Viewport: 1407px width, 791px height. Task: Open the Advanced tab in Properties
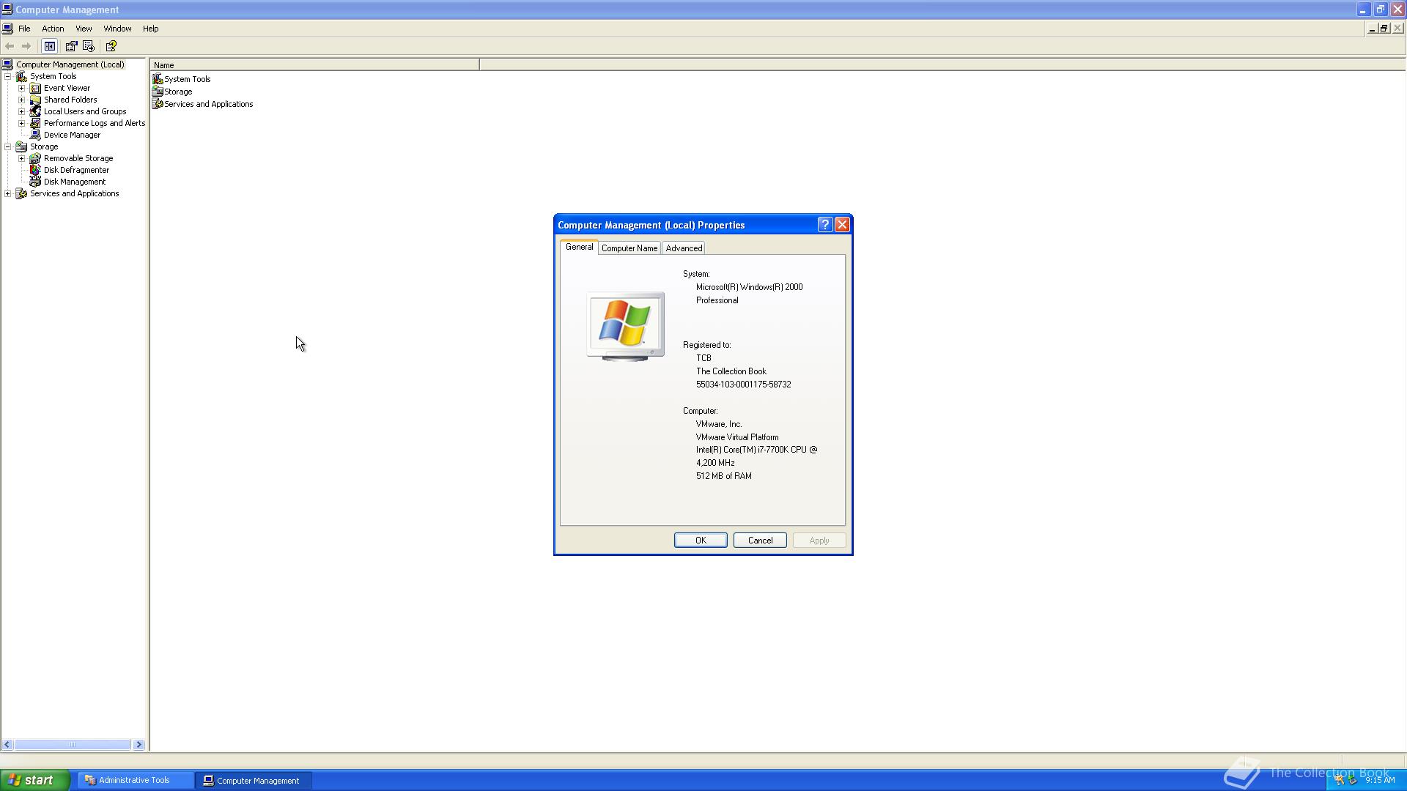(683, 248)
